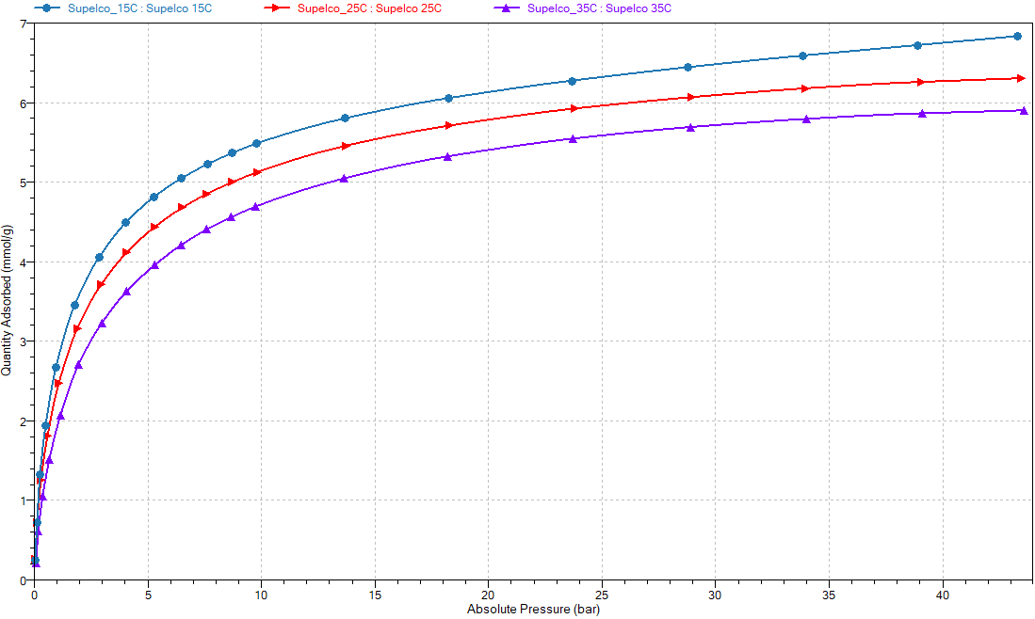Image resolution: width=1035 pixels, height=619 pixels.
Task: Click the purple 35C point near 13.5 bar
Action: (344, 178)
